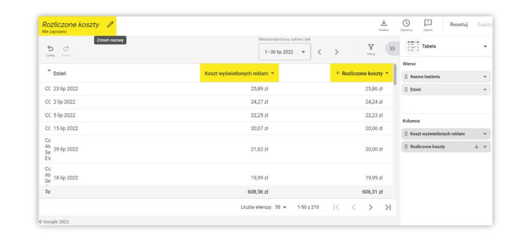
Task: Open rows count dropdown showing 50
Action: [281, 207]
